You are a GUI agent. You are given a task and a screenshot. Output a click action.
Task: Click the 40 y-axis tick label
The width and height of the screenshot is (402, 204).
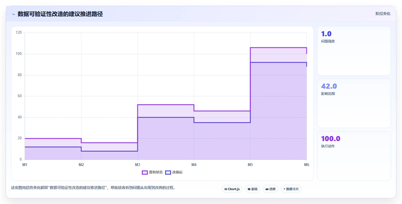click(20, 117)
